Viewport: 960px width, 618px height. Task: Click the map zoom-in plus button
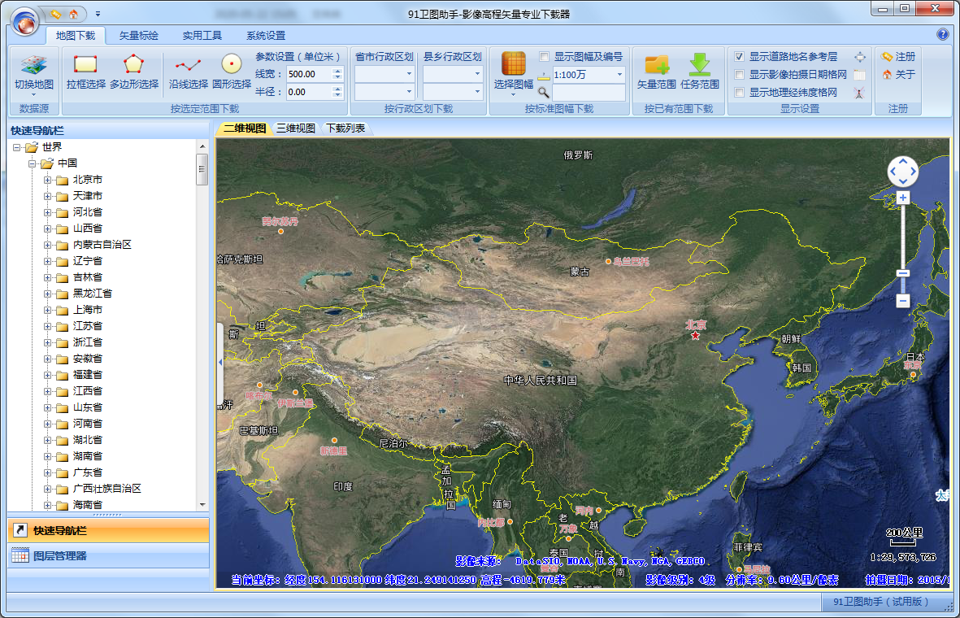click(902, 198)
